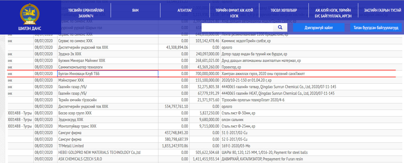The width and height of the screenshot is (404, 163).
Task: Open Төрийн өмчит аж ахуй нэгж menu
Action: (234, 13)
